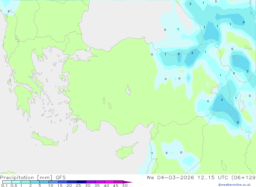This screenshot has height=187, width=256.
Task: Click the '(06+129' forecast run text
Action: click(x=244, y=178)
